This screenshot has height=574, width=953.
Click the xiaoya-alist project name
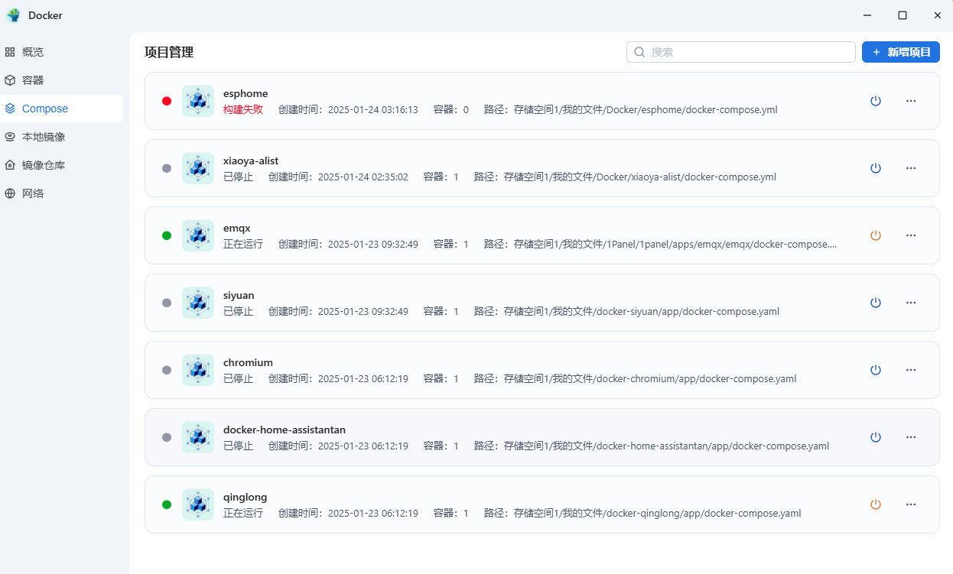(251, 161)
